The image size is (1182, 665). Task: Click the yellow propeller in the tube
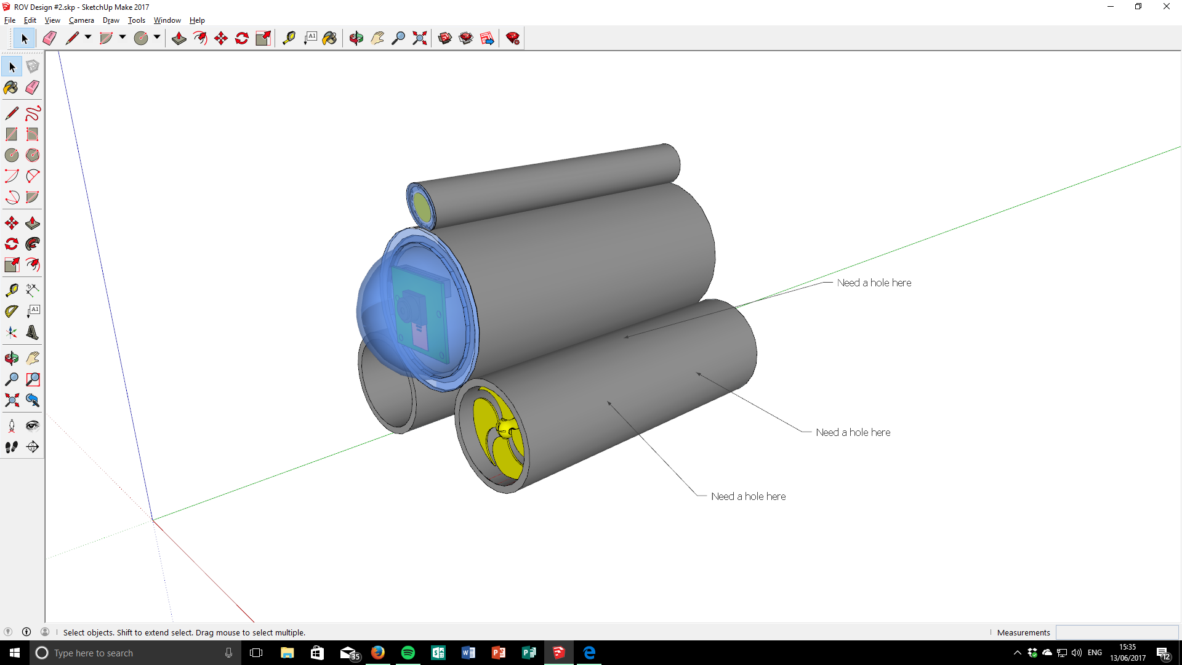point(499,432)
